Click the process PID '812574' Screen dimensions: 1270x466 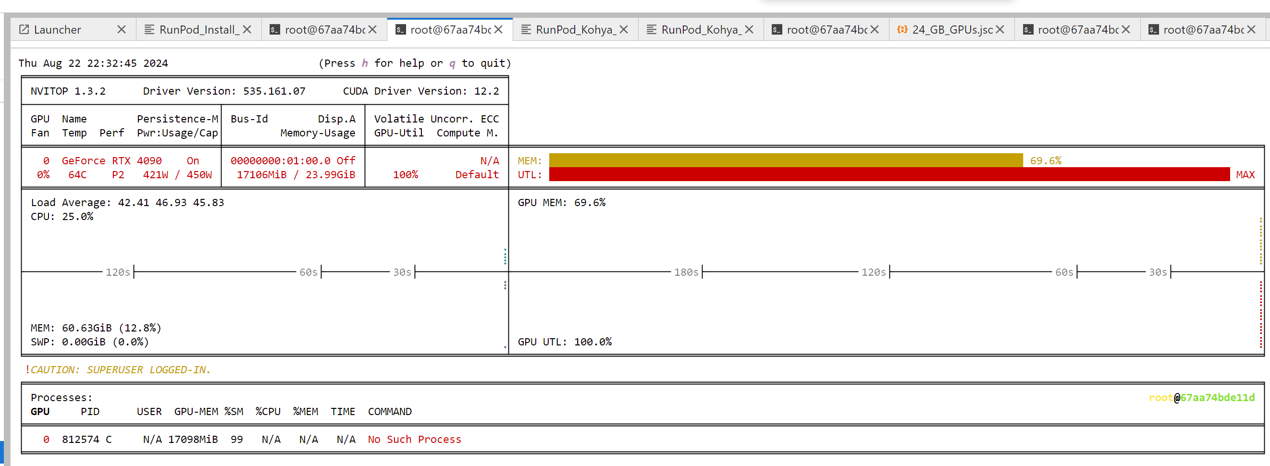80,440
